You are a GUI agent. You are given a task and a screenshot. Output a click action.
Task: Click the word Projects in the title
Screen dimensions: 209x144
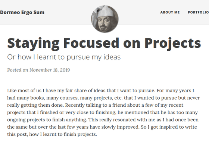173,43
